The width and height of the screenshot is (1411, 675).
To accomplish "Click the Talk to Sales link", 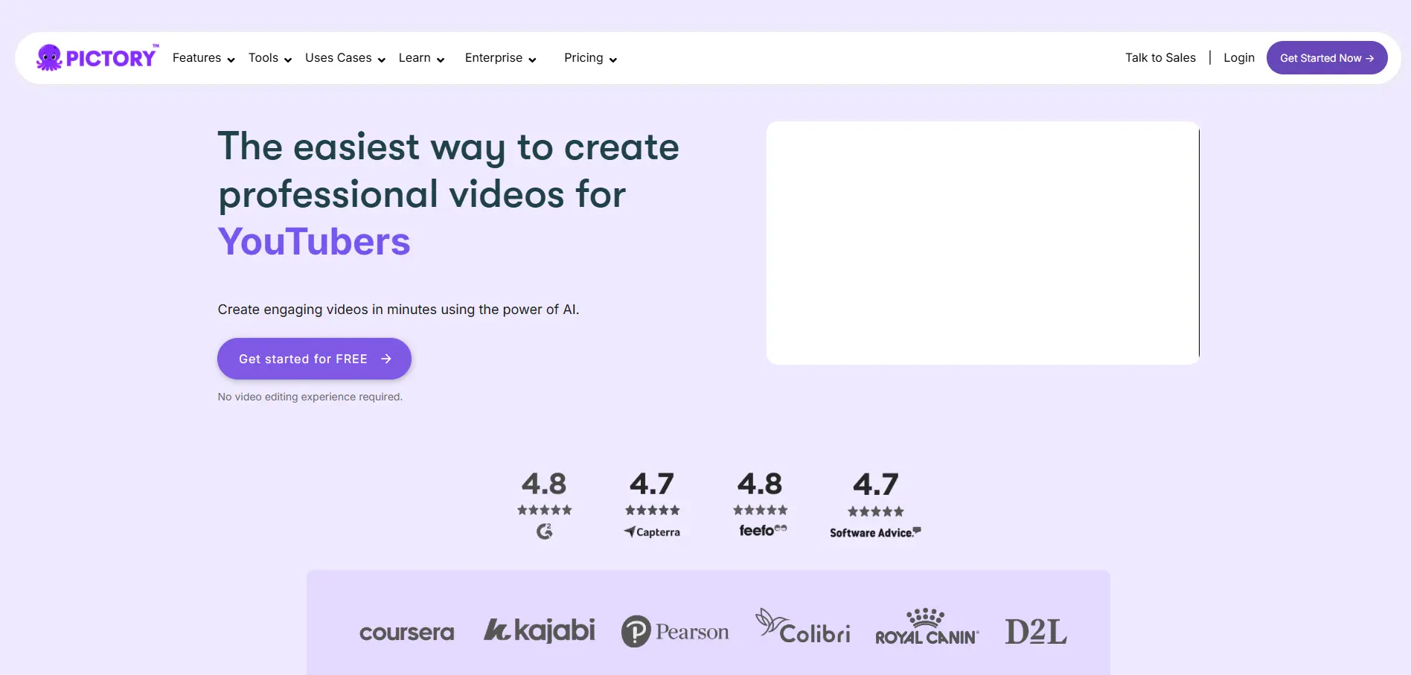I will (x=1160, y=58).
